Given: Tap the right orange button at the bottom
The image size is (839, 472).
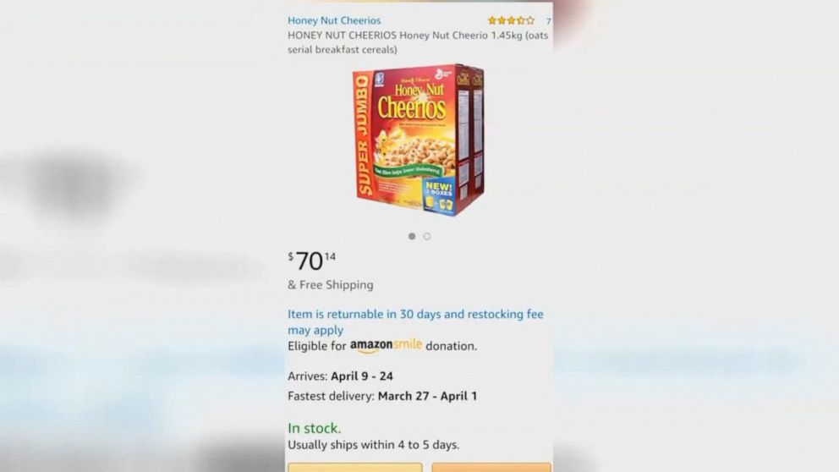Looking at the screenshot, I should pos(491,468).
